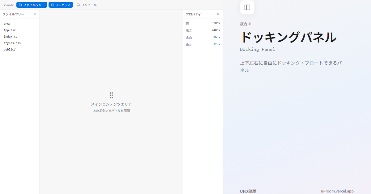The width and height of the screenshot is (371, 194).
Task: Click the UIの部屋 footer text
Action: point(248,191)
